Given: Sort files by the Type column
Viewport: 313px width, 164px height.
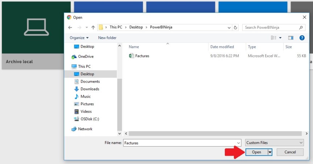Looking at the screenshot, I should (252, 47).
